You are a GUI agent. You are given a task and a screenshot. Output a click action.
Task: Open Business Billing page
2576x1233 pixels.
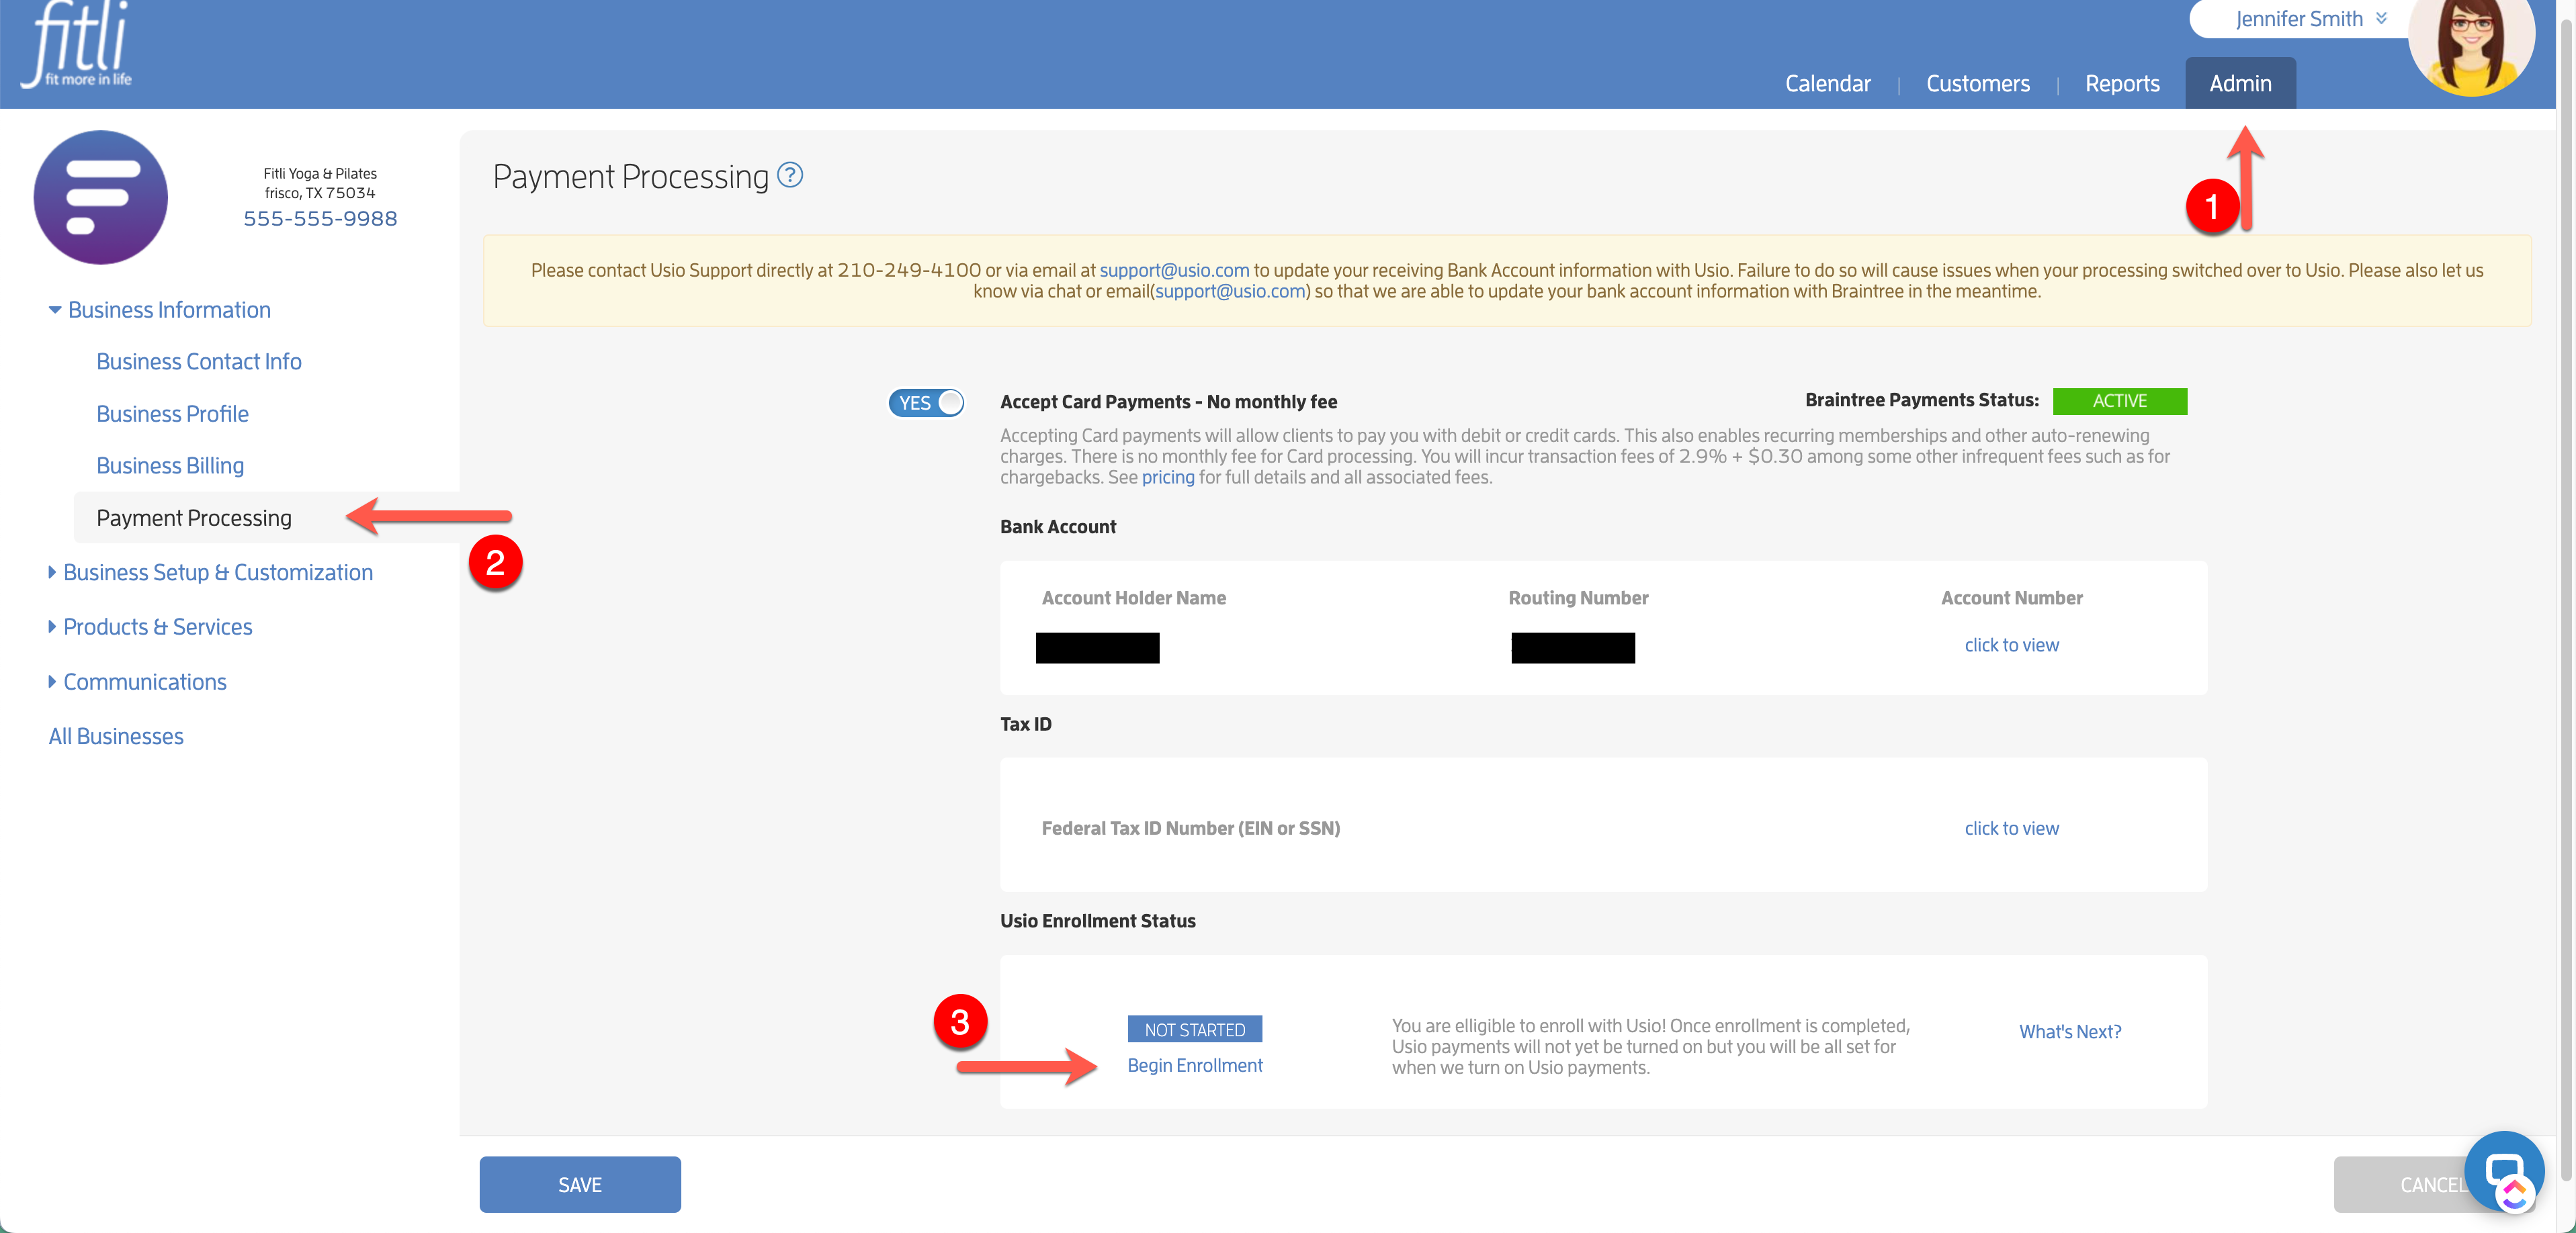point(170,465)
